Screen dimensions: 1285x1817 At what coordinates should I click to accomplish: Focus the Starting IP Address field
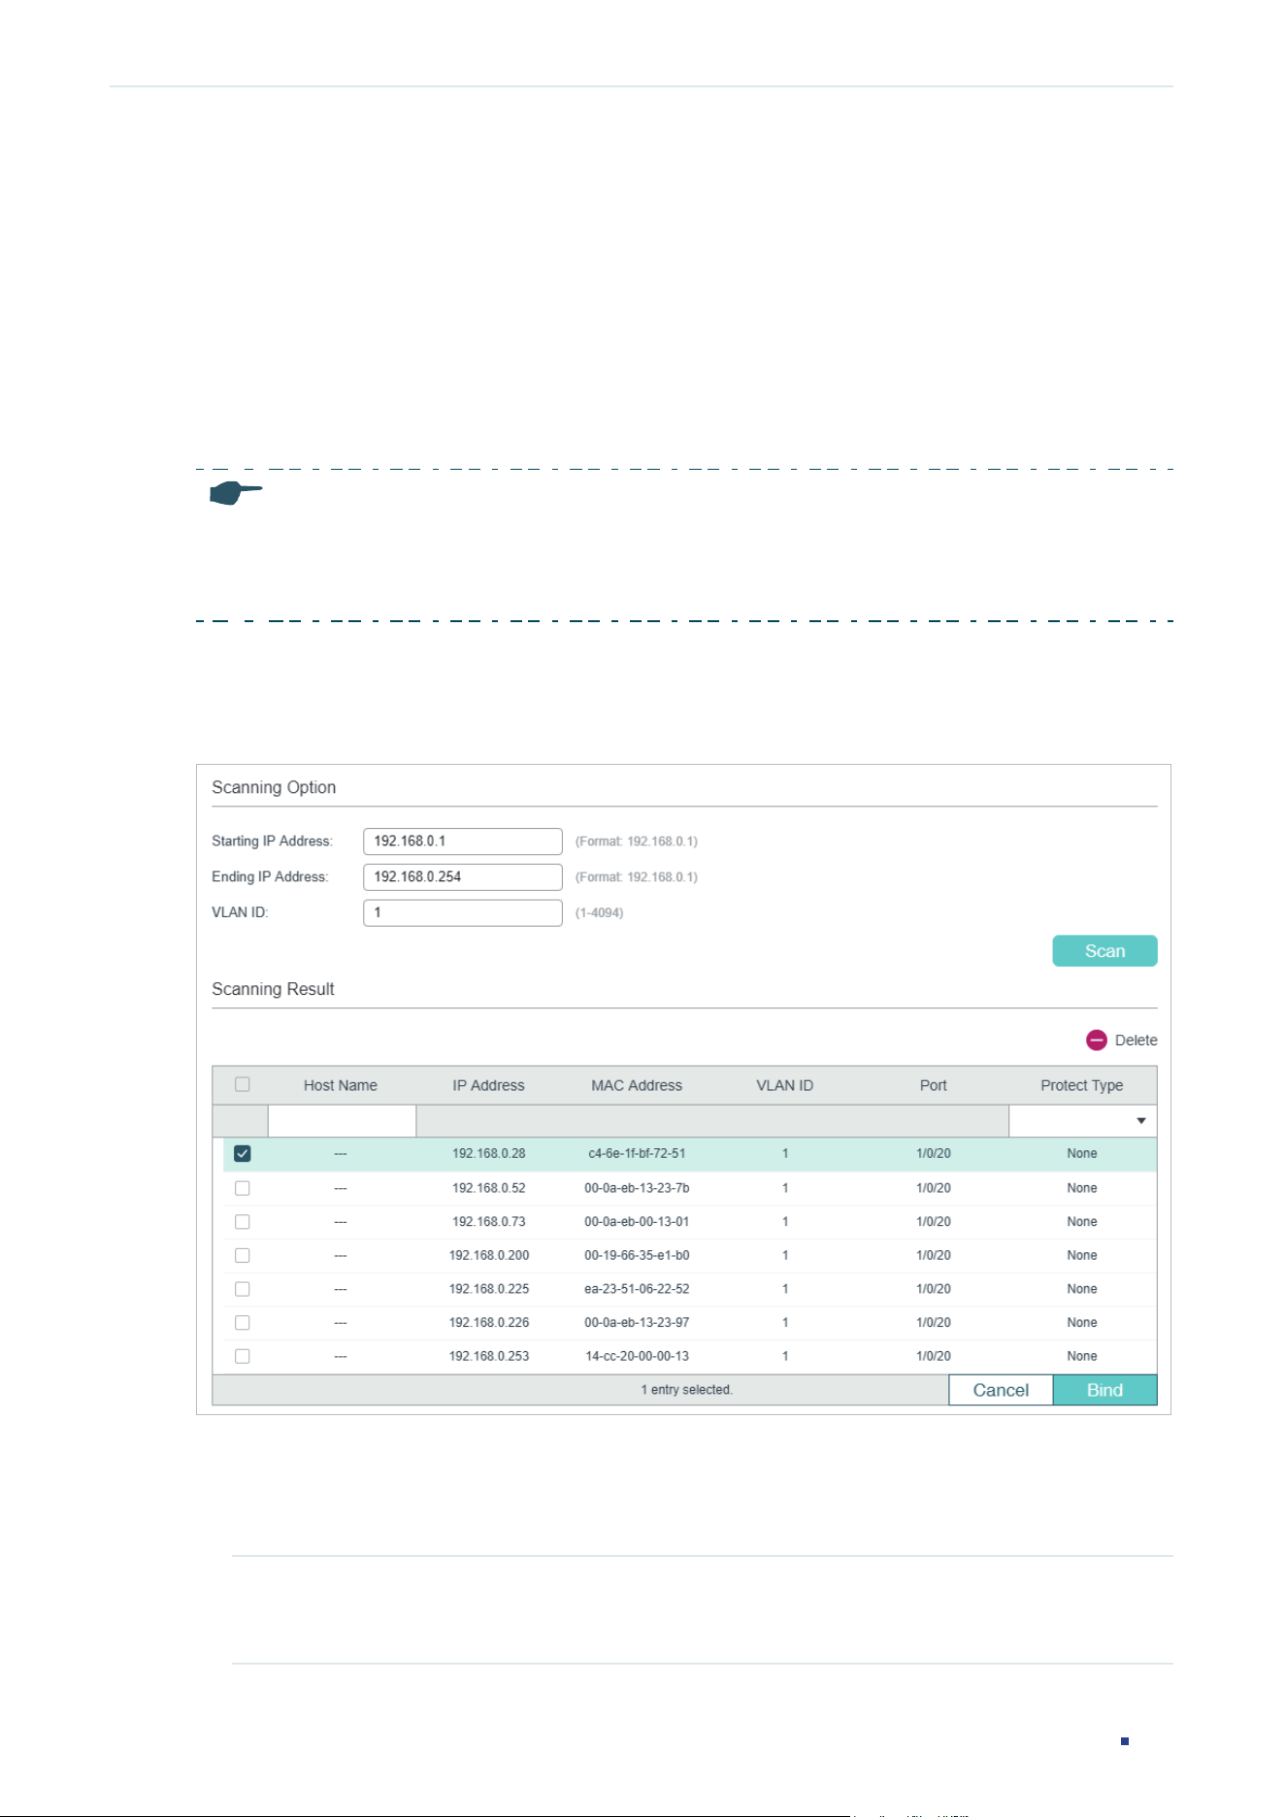(463, 842)
